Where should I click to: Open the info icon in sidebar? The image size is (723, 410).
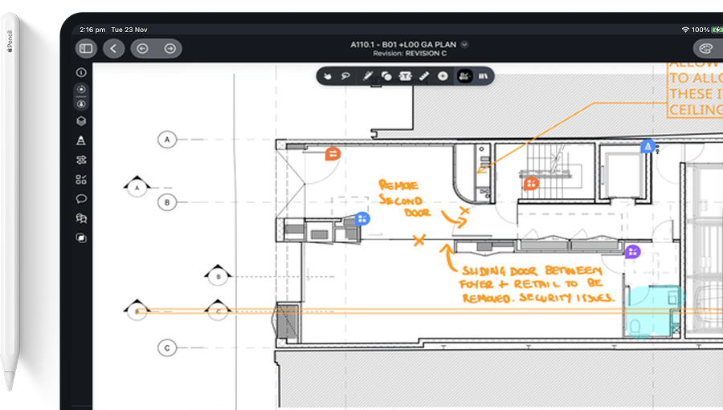point(81,72)
